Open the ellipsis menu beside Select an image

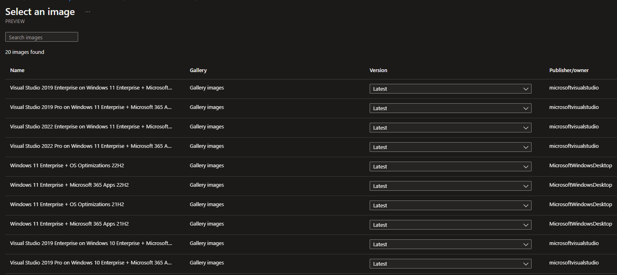pyautogui.click(x=88, y=12)
